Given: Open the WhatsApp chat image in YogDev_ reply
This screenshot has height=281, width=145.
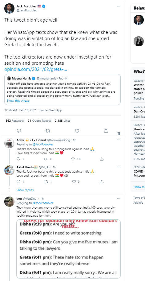Looking at the screenshot, I should point(68,249).
